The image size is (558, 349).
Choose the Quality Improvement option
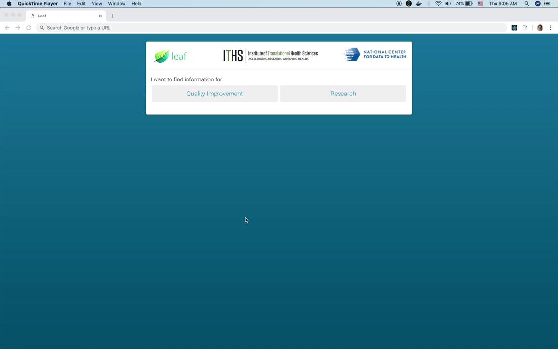pyautogui.click(x=215, y=94)
